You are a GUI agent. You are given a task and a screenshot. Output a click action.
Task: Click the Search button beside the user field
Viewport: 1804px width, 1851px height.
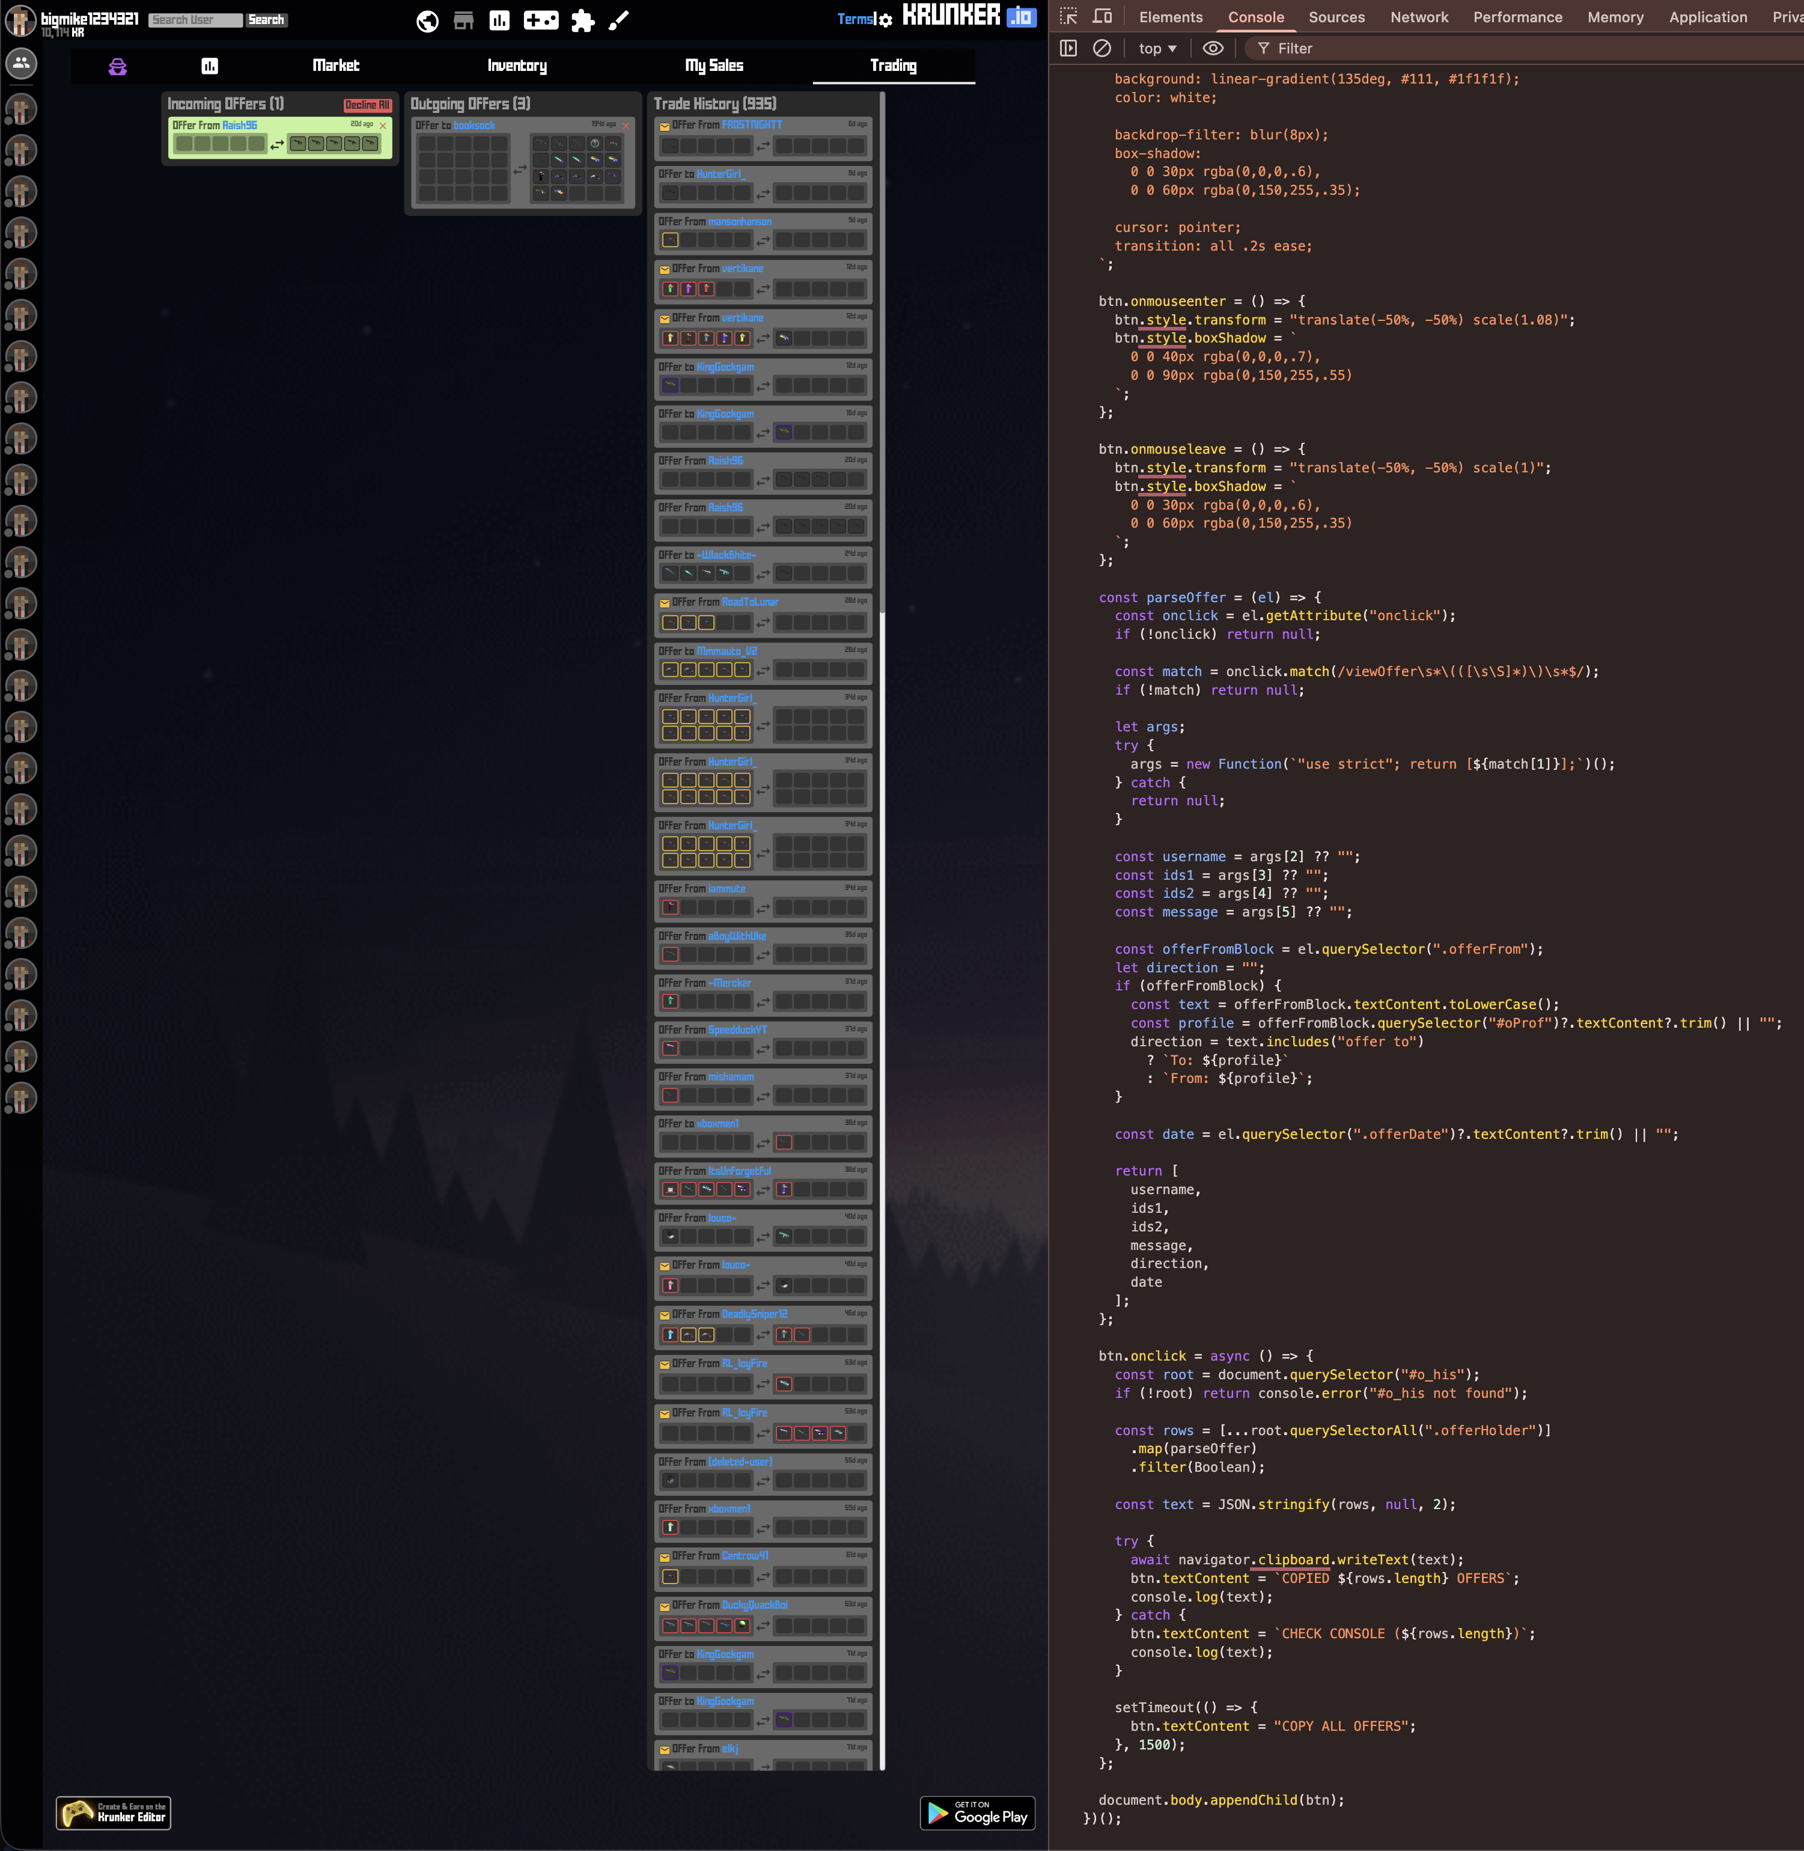point(266,19)
